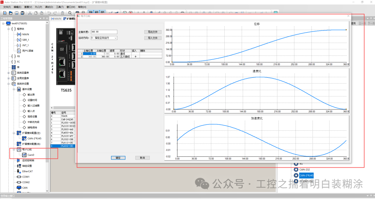Image resolution: width=375 pixels, height=199 pixels.
Task: Select the 输出表 tree item
Action: pyautogui.click(x=31, y=95)
